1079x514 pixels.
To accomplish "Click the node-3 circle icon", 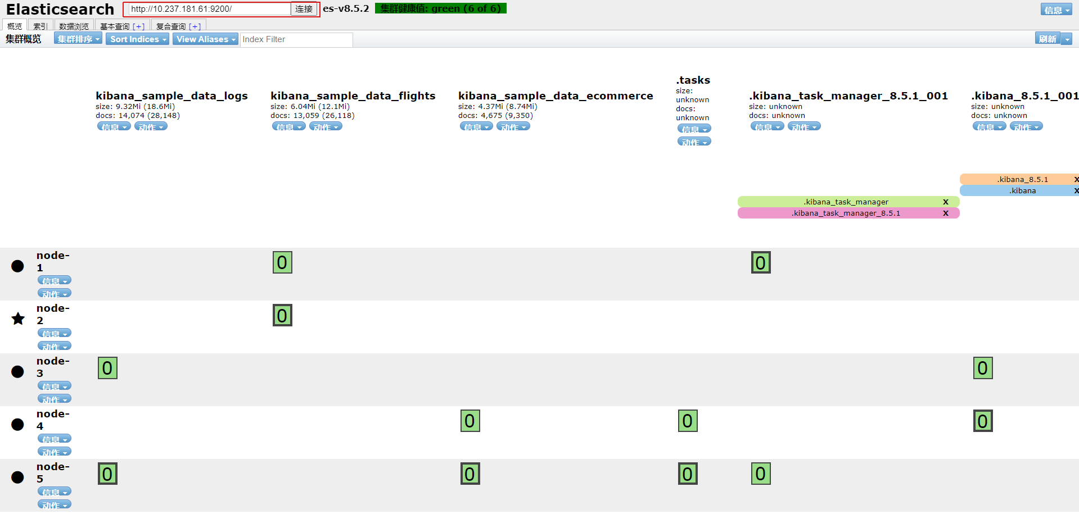I will (x=18, y=372).
